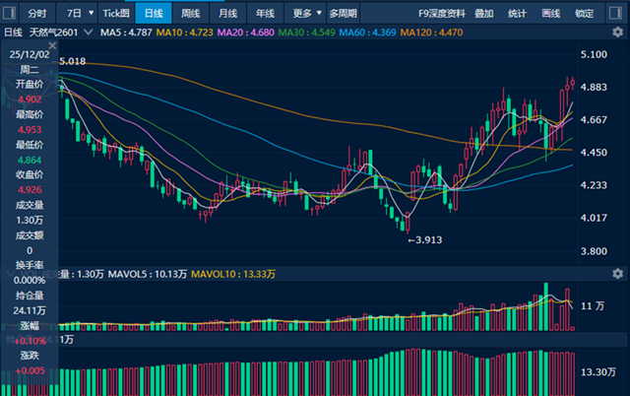Viewport: 630px width, 396px height.
Task: Click the 持仓量 value 24.11万
Action: click(x=30, y=310)
